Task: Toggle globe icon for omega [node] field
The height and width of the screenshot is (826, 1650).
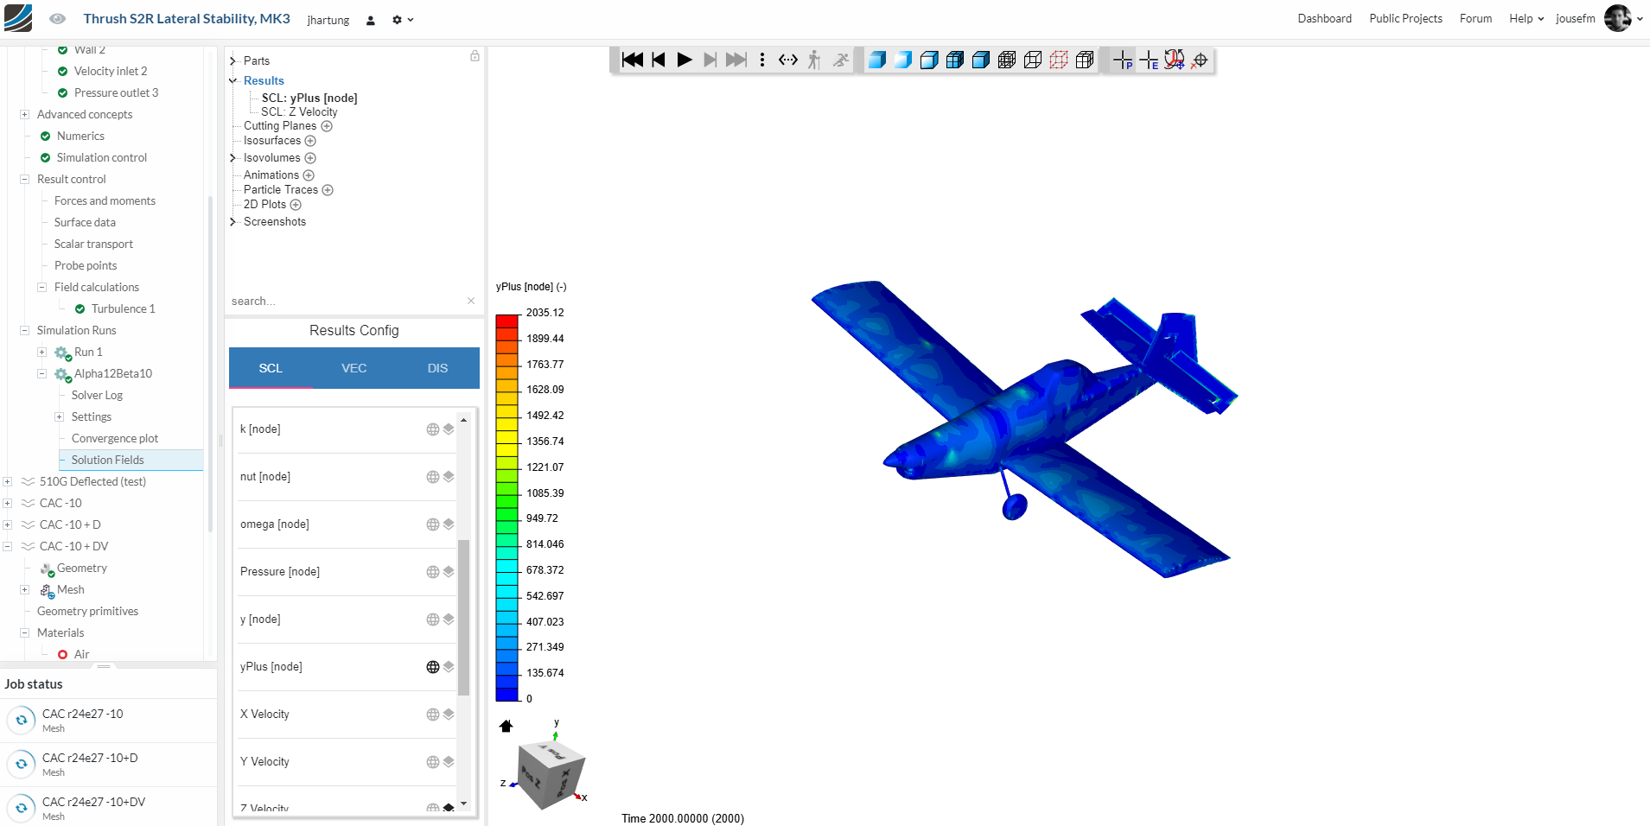Action: pos(433,524)
